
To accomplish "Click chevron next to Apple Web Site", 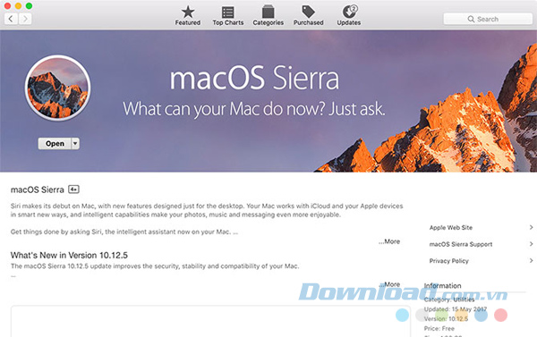I will pyautogui.click(x=531, y=228).
